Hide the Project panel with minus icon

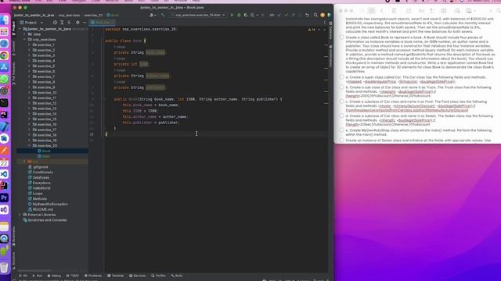[x=85, y=23]
